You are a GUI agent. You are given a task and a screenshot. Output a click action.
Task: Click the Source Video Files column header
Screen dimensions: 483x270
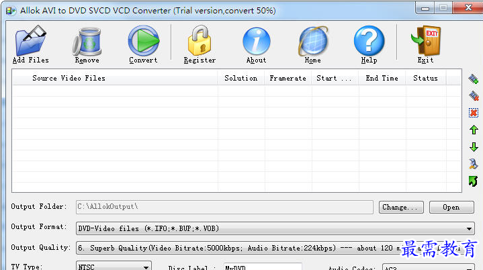pos(115,78)
